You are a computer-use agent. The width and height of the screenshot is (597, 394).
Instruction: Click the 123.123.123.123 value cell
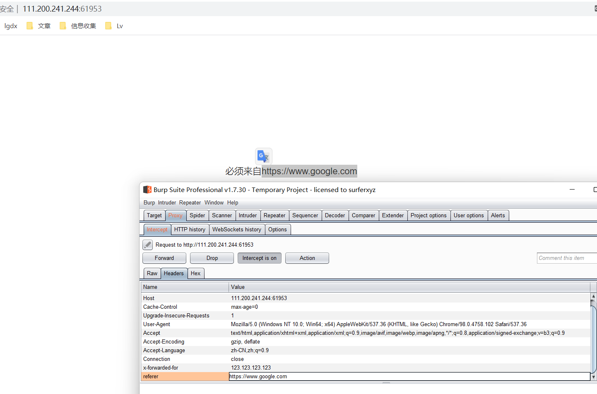(x=409, y=368)
